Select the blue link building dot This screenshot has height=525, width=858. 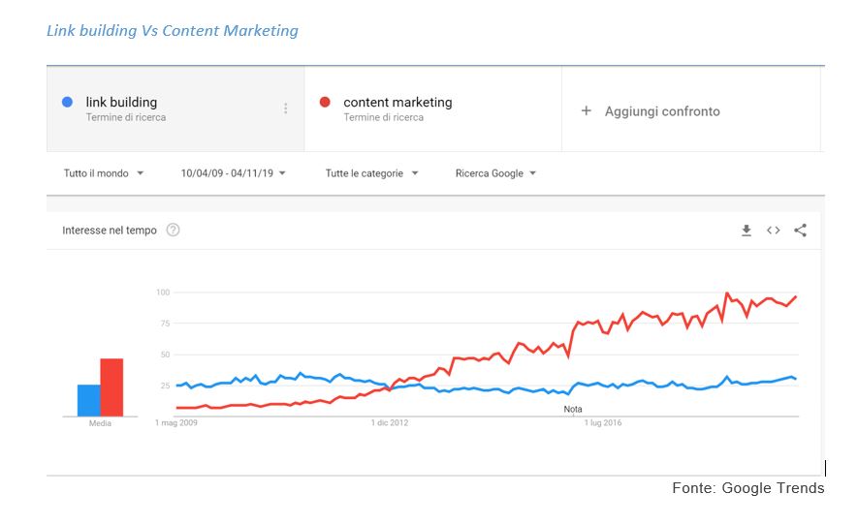click(67, 102)
